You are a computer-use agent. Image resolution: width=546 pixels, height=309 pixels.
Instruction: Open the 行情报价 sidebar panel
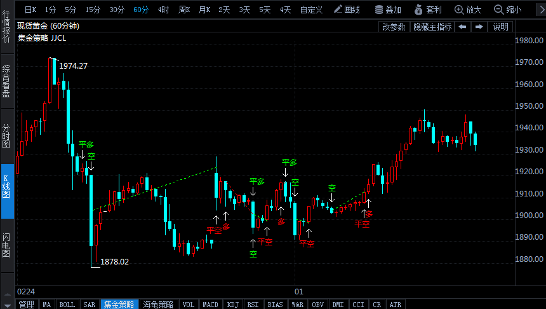6,27
